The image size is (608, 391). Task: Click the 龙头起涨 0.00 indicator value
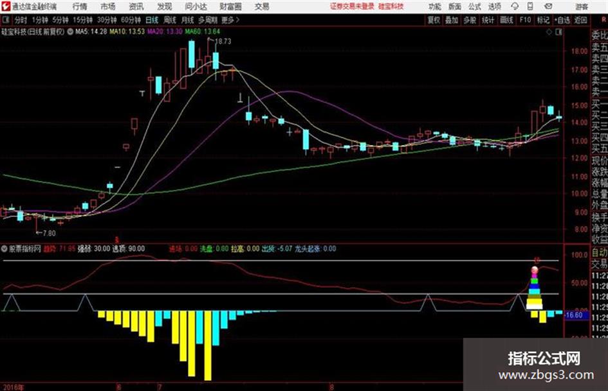click(x=315, y=248)
